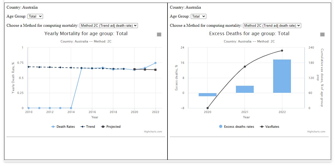
Task: Click the 2022 Death Rates data point
Action: pyautogui.click(x=155, y=62)
